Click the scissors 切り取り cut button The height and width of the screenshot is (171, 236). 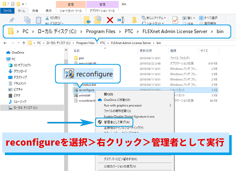coord(53,18)
